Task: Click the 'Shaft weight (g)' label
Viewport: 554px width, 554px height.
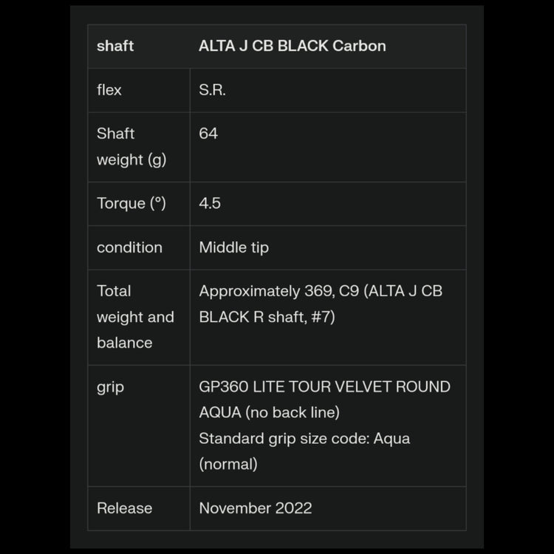Action: tap(131, 146)
